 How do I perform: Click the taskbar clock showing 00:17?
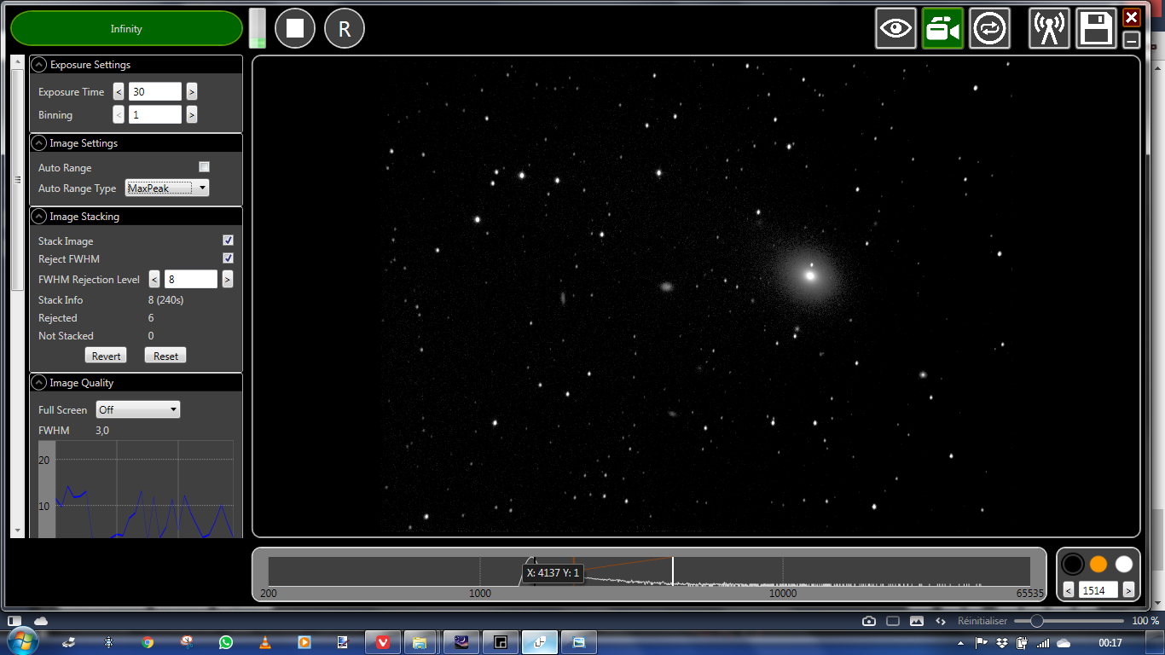point(1110,642)
